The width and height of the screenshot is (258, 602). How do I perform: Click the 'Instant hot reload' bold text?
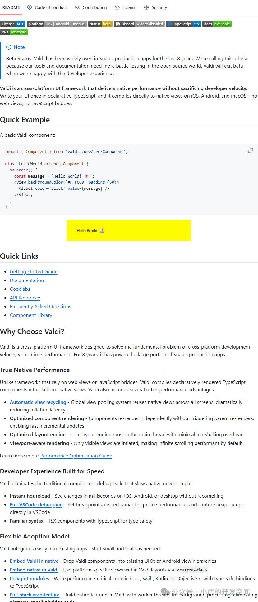click(x=30, y=496)
